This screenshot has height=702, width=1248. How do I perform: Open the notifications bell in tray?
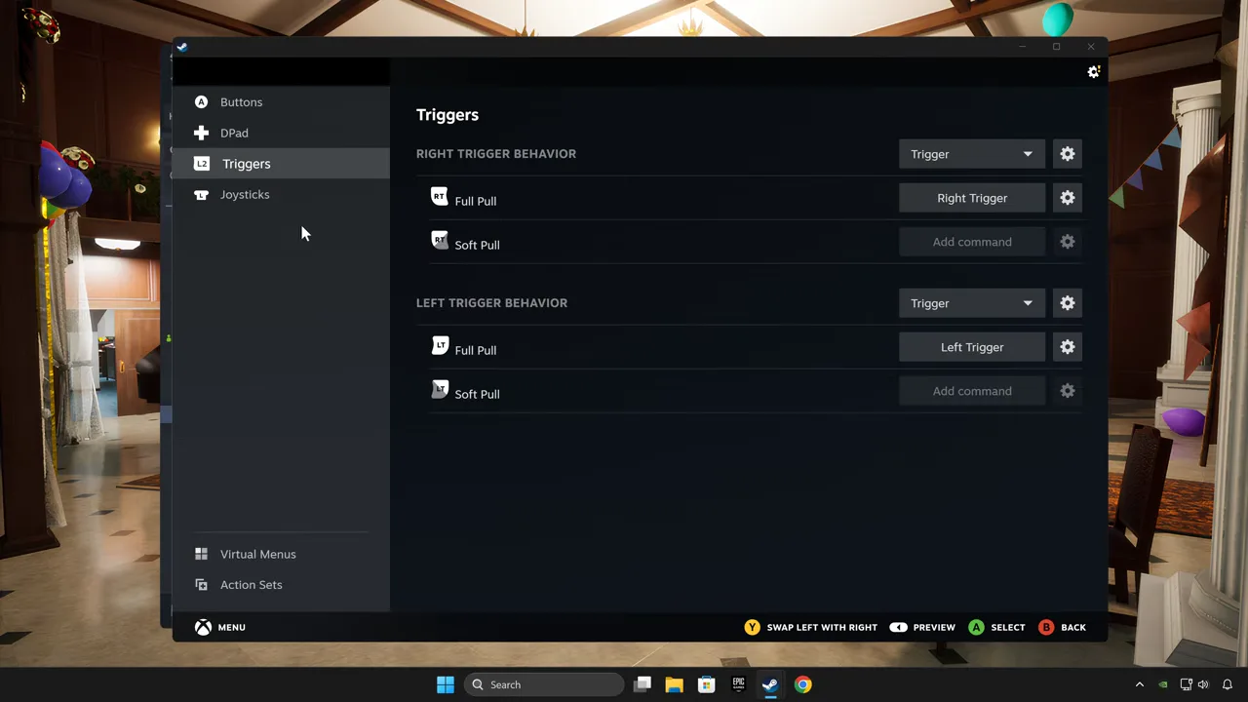pyautogui.click(x=1228, y=684)
